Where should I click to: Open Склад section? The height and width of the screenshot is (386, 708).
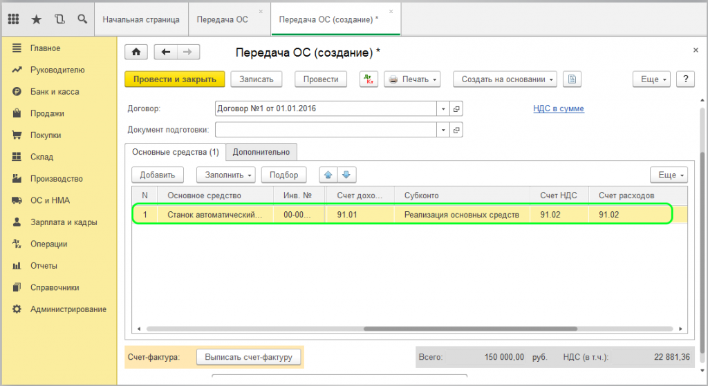pyautogui.click(x=41, y=157)
